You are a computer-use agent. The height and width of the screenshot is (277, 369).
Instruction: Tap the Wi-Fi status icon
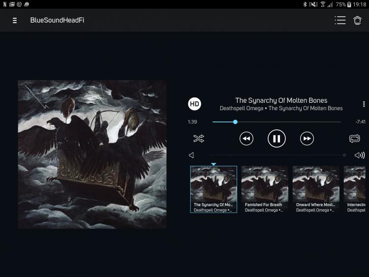[323, 4]
